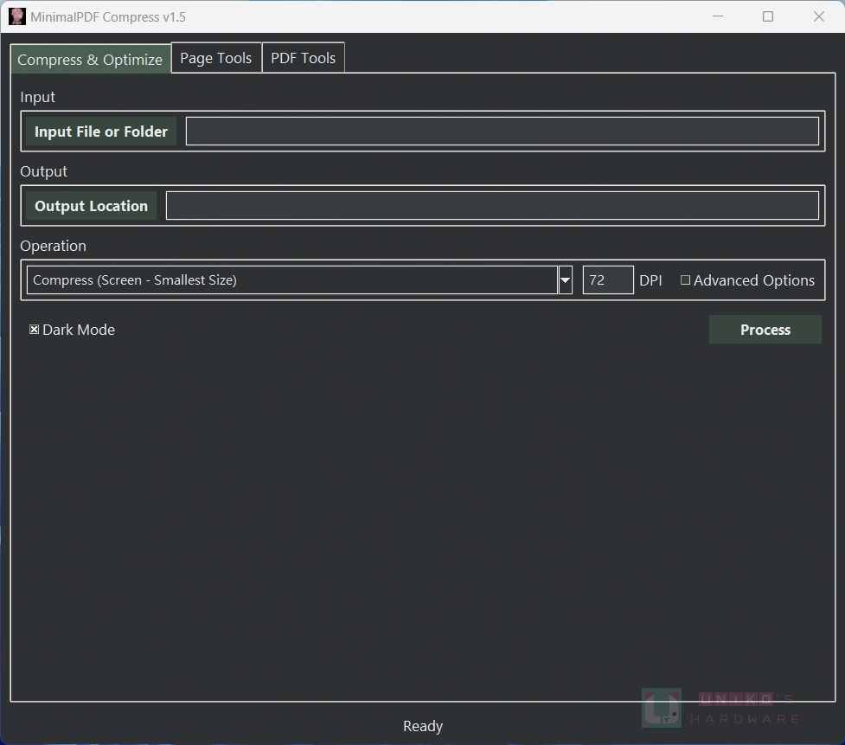This screenshot has width=845, height=745.
Task: Open the PDF Tools tab
Action: point(304,58)
